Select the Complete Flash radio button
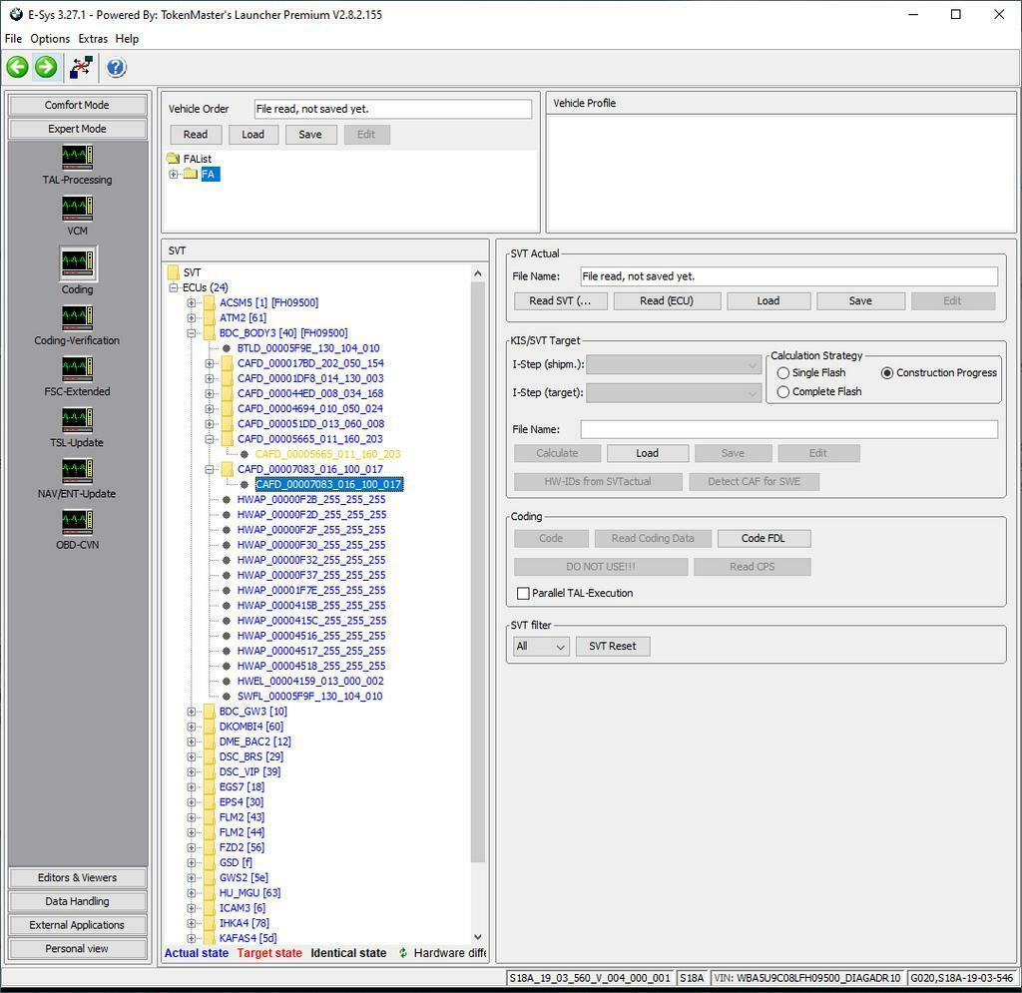 tap(783, 392)
